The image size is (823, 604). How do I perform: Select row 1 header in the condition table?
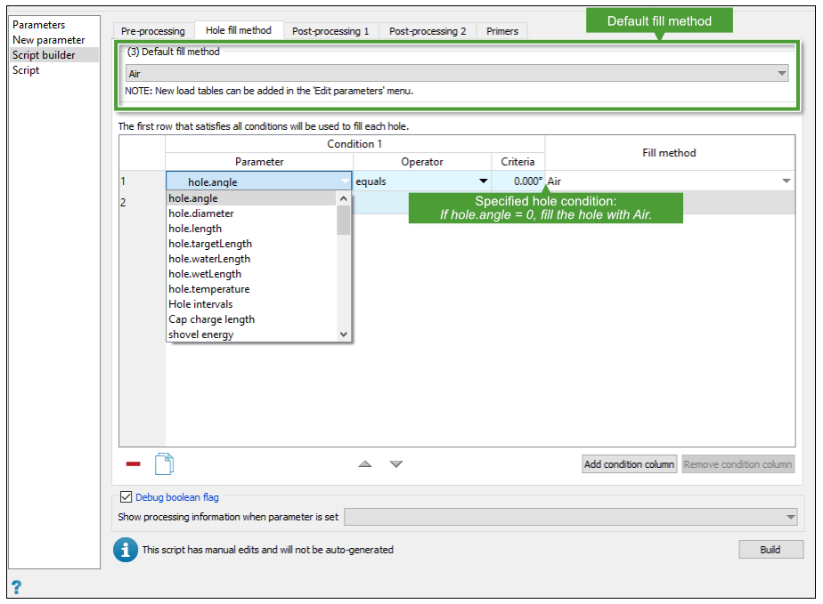[x=143, y=181]
